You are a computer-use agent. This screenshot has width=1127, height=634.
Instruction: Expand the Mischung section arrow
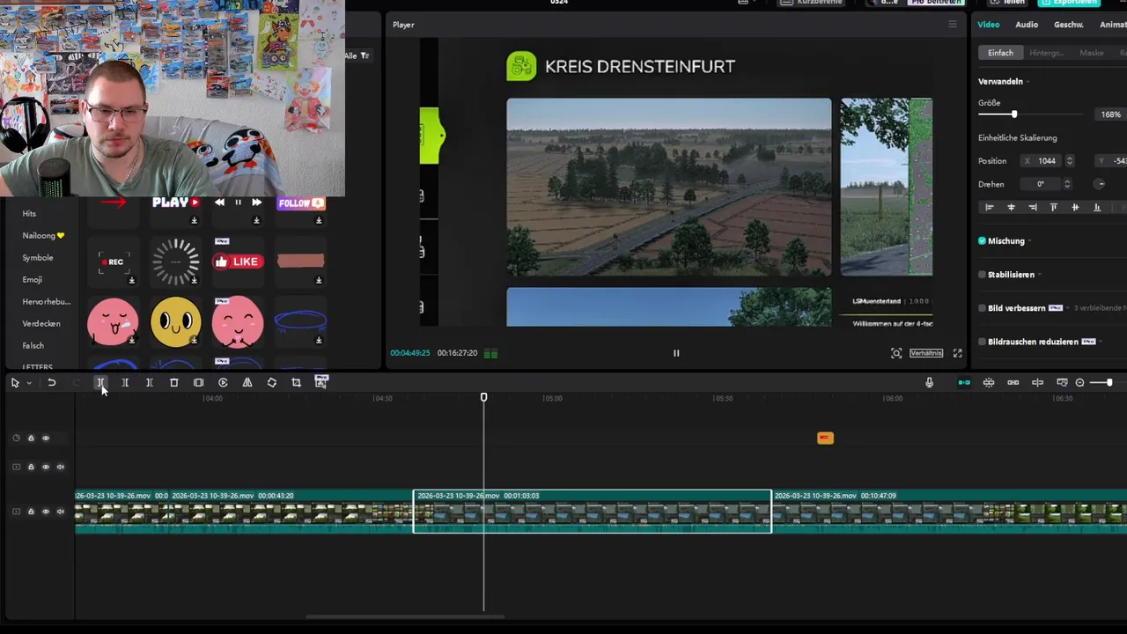click(1030, 241)
